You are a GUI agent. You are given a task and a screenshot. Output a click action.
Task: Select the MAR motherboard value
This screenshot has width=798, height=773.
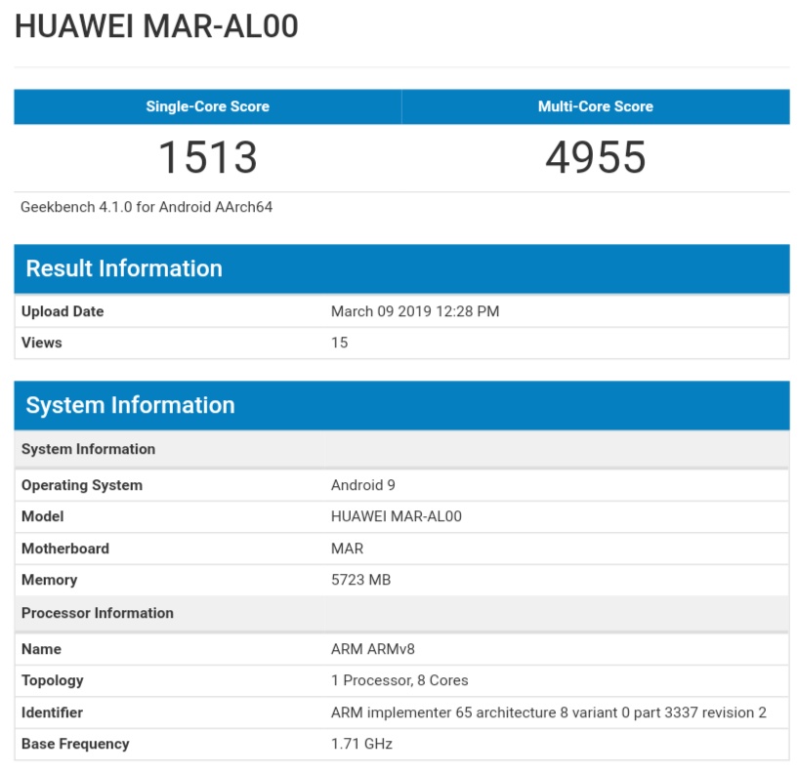[346, 549]
